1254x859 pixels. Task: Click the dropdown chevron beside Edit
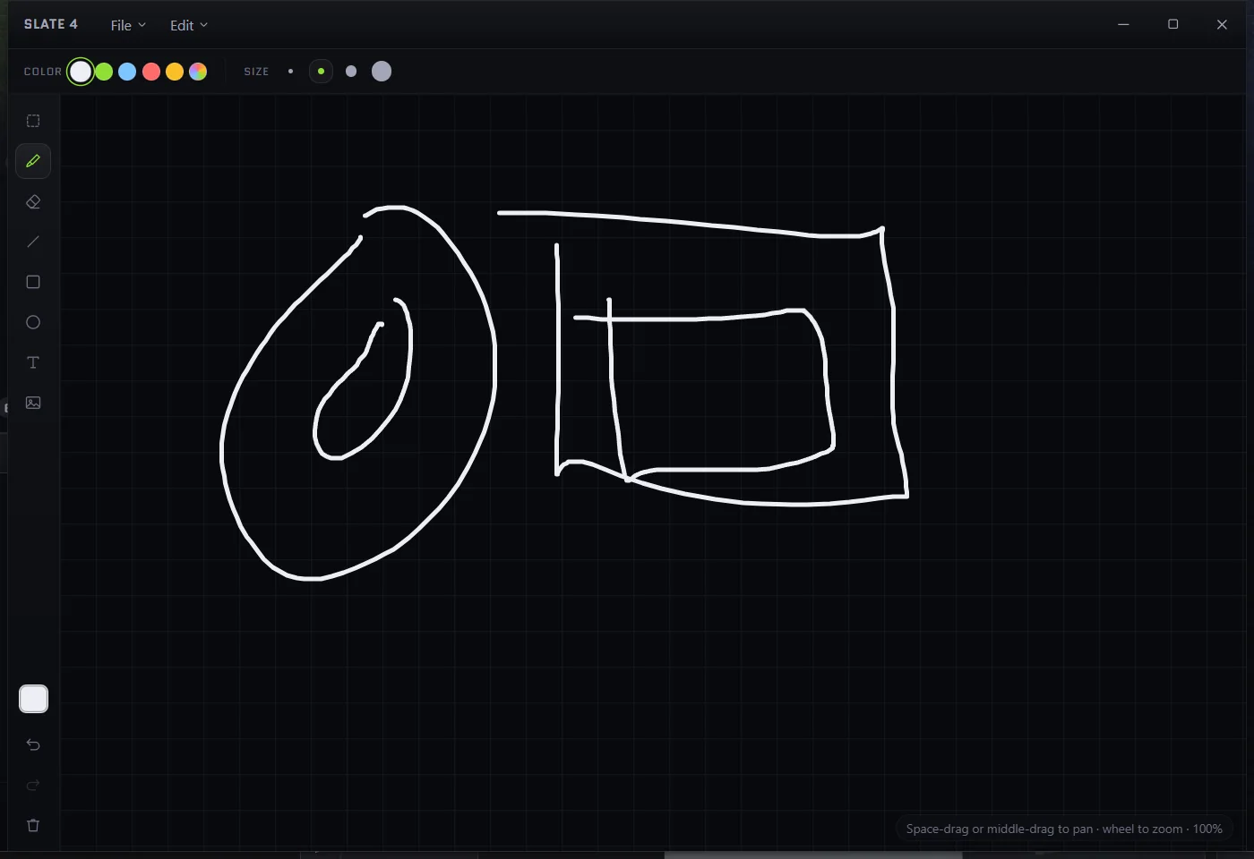pos(203,25)
